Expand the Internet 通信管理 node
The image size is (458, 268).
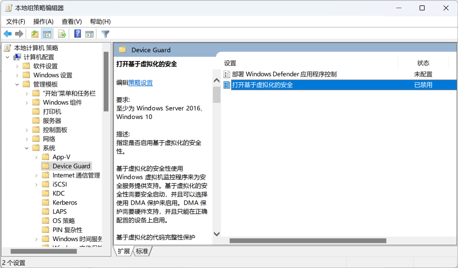pos(36,176)
